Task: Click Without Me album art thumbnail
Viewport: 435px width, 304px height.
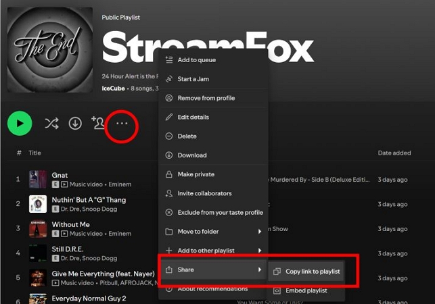Action: click(x=38, y=228)
